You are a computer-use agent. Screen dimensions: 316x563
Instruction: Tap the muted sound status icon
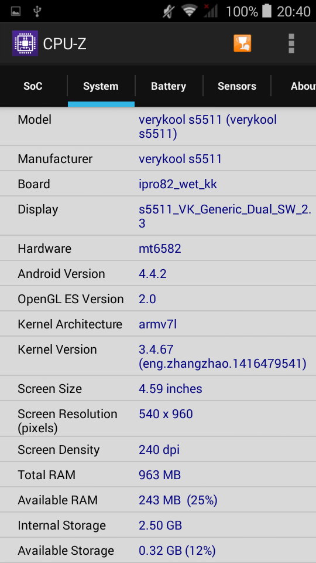pyautogui.click(x=167, y=11)
